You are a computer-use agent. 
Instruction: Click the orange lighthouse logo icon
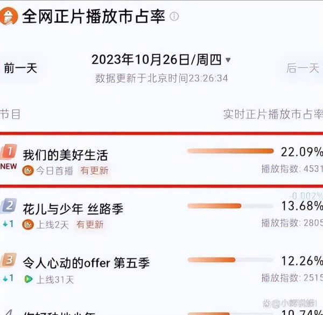(x=9, y=16)
